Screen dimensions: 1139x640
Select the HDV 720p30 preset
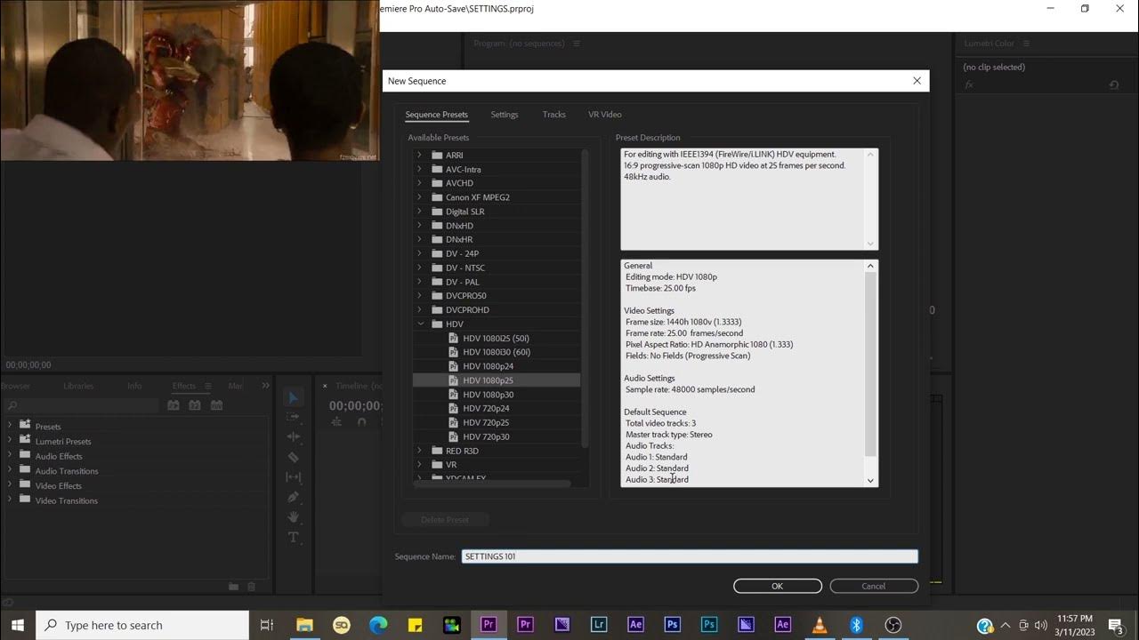tap(486, 436)
